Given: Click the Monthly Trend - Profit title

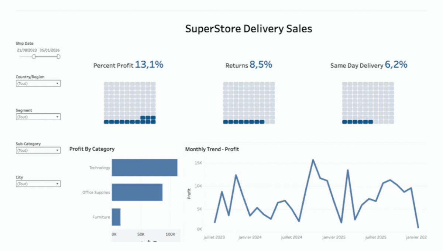Looking at the screenshot, I should [x=212, y=149].
